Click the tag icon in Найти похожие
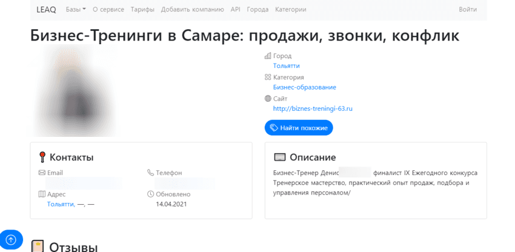 coord(274,128)
